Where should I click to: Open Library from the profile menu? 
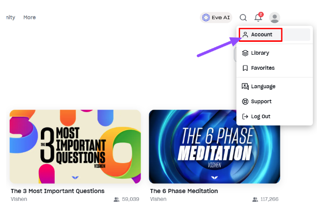[x=275, y=53]
